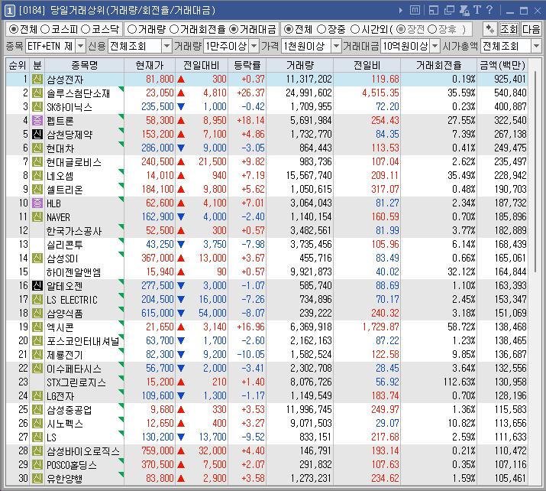Select the 장후 radio button
The height and width of the screenshot is (491, 546).
coord(432,29)
